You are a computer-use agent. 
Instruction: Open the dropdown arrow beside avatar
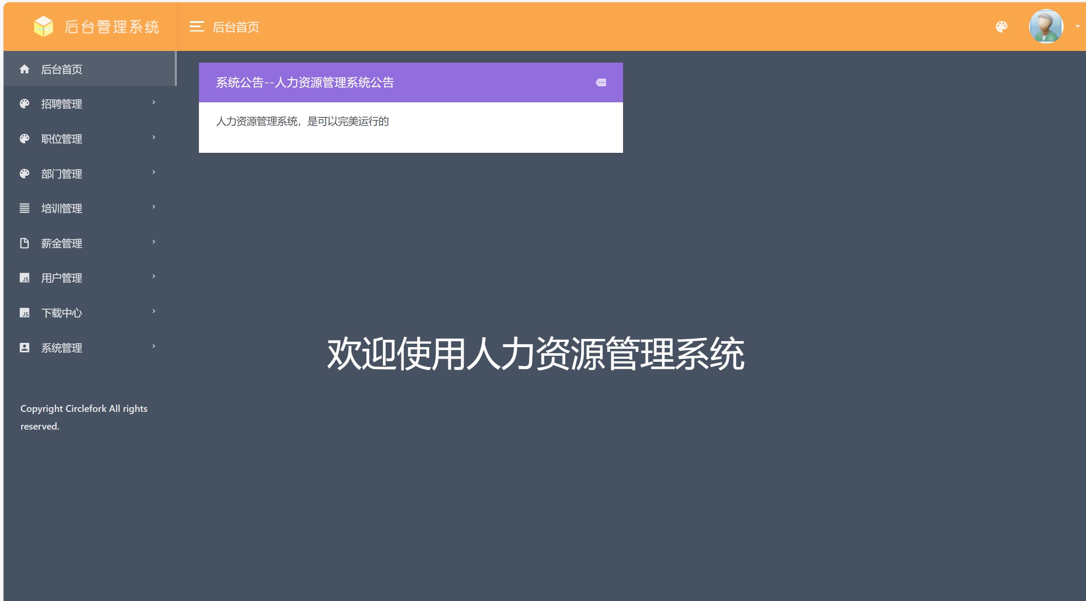pyautogui.click(x=1077, y=26)
